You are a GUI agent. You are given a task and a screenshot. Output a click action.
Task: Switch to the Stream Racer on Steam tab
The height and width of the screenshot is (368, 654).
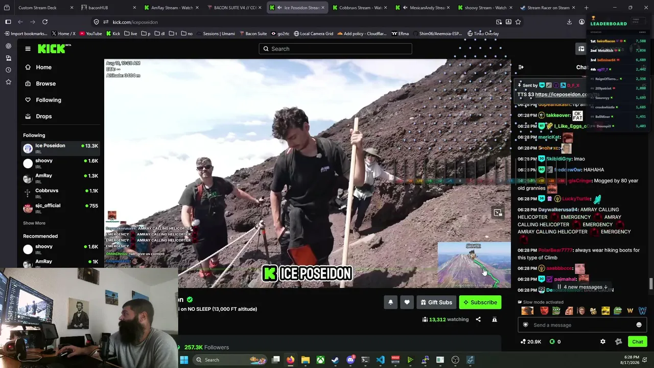548,8
